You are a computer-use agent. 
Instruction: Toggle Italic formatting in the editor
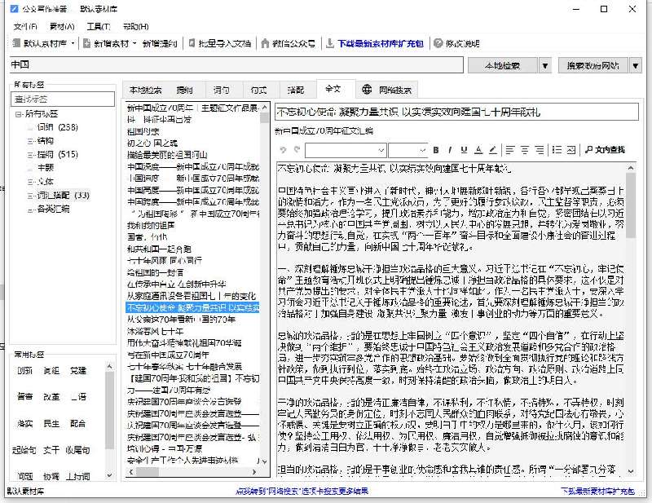tap(450, 150)
